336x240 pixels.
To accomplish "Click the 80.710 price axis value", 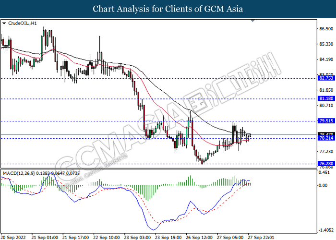I will (326, 106).
